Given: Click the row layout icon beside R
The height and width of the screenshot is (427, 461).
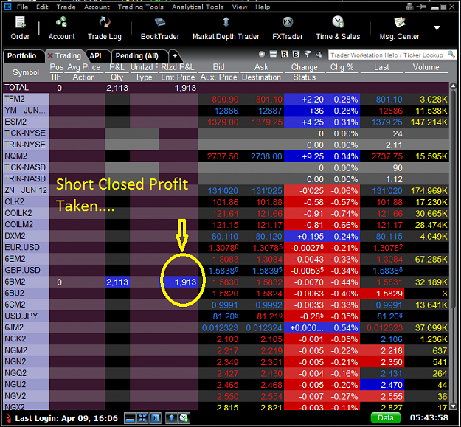Looking at the screenshot, I should click(x=273, y=54).
